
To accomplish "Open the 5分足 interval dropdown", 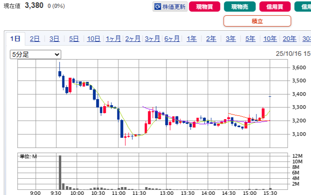I will [35, 54].
